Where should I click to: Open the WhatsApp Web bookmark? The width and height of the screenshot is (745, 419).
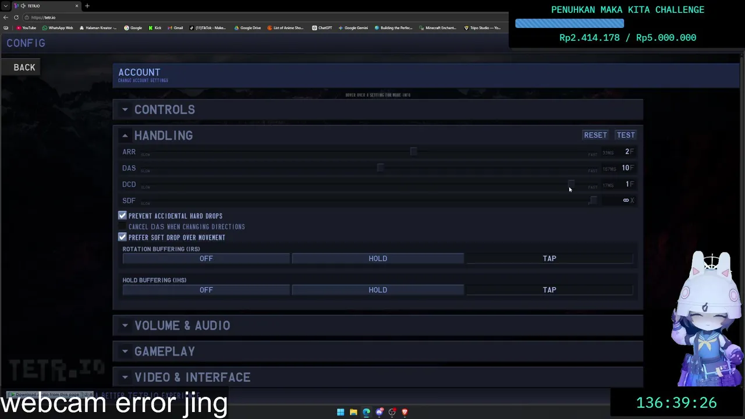click(x=58, y=28)
